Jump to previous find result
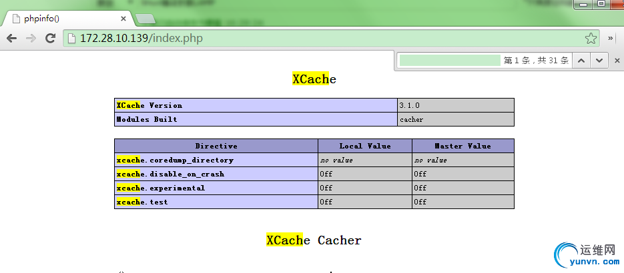This screenshot has height=273, width=624. pos(581,61)
